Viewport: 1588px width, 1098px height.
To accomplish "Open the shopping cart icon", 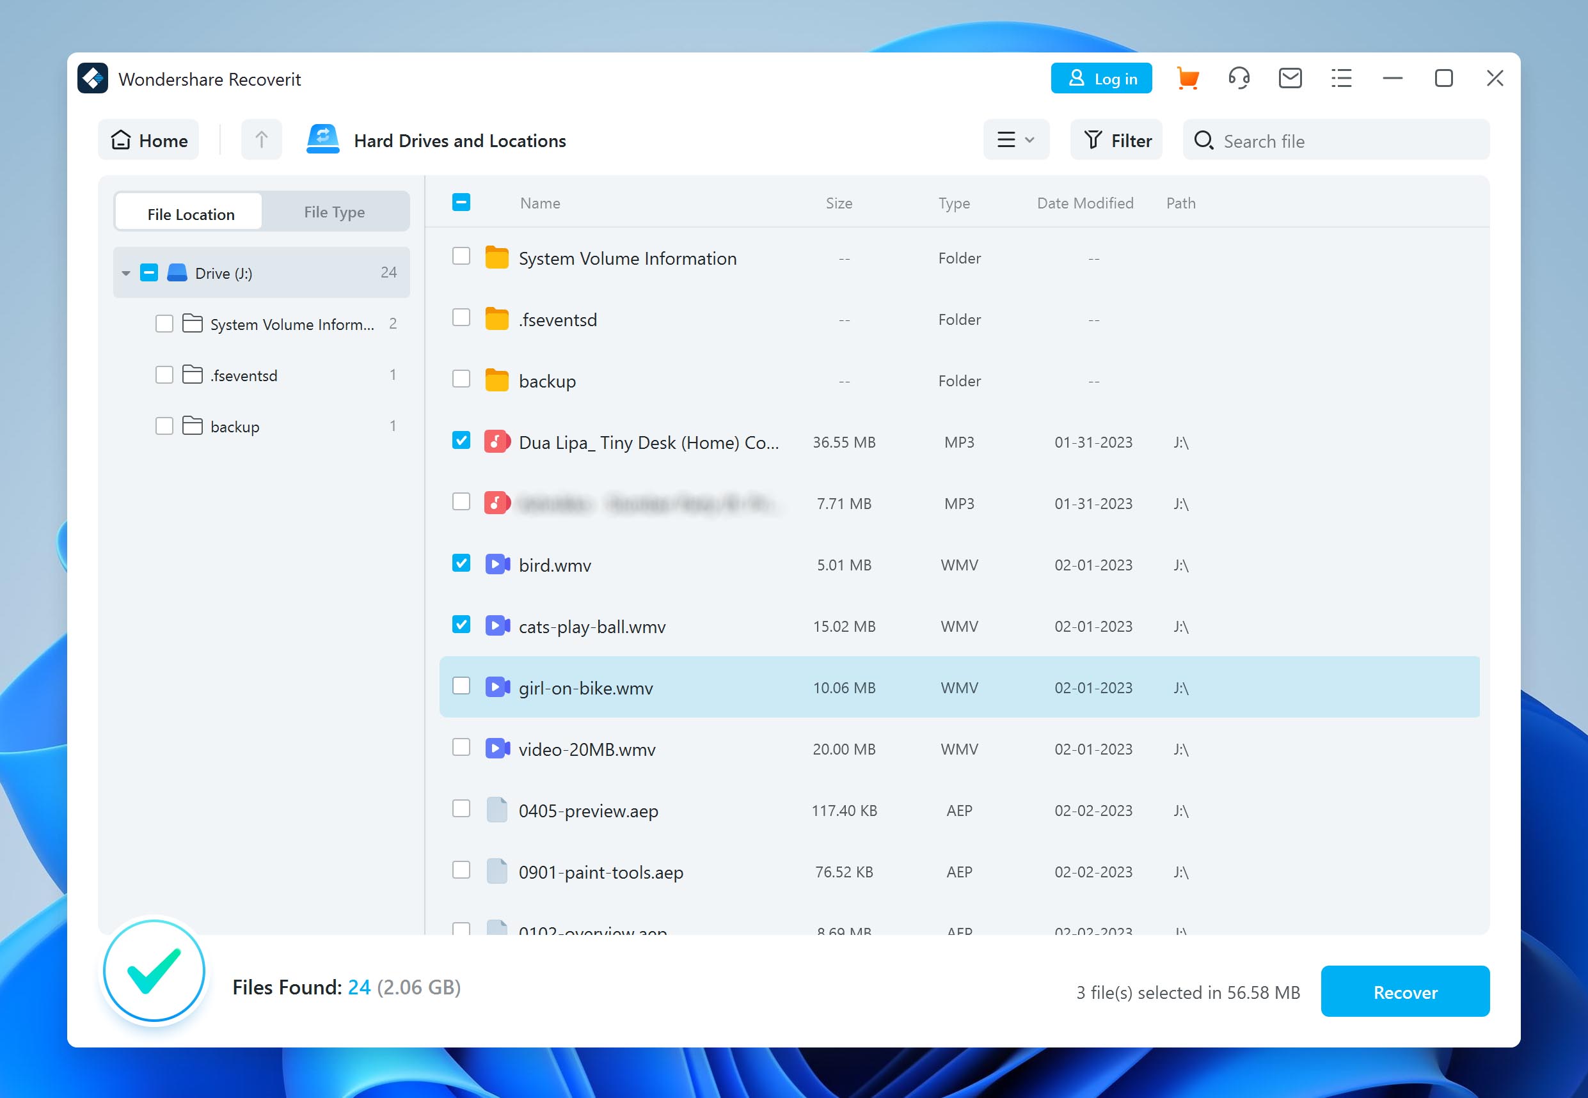I will coord(1187,79).
